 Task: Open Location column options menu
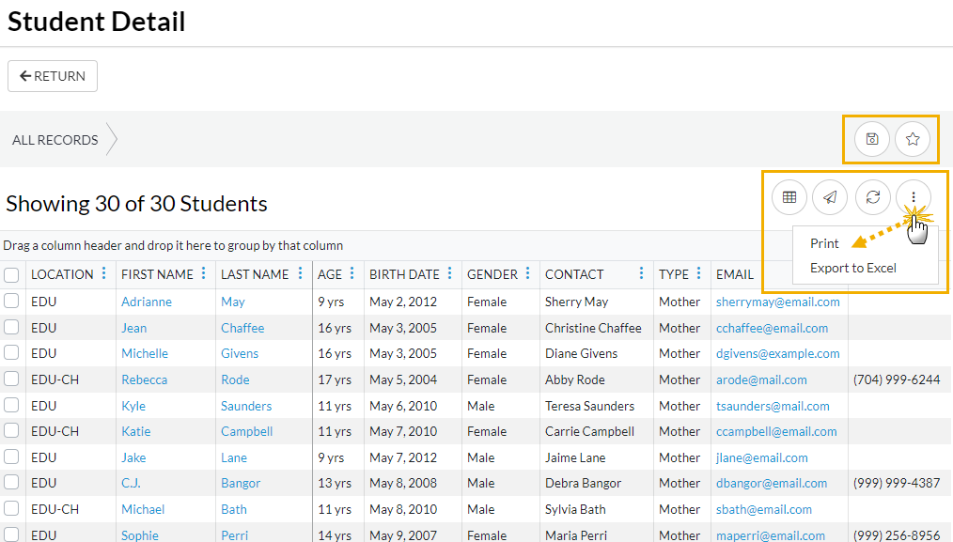(103, 274)
